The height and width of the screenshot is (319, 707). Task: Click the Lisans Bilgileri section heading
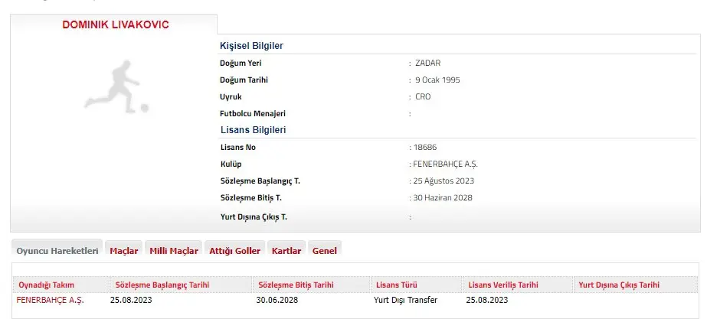[x=253, y=130]
